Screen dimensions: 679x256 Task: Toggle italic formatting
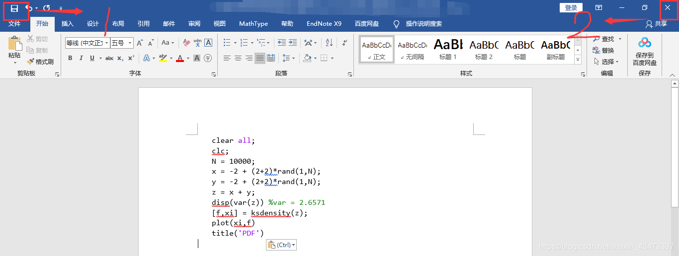81,58
